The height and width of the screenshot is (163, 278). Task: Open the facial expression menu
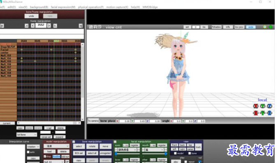pyautogui.click(x=63, y=7)
